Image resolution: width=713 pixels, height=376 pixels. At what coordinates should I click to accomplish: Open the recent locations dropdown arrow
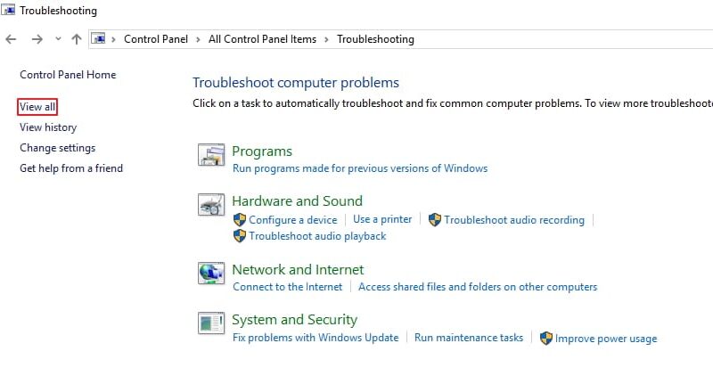click(58, 39)
